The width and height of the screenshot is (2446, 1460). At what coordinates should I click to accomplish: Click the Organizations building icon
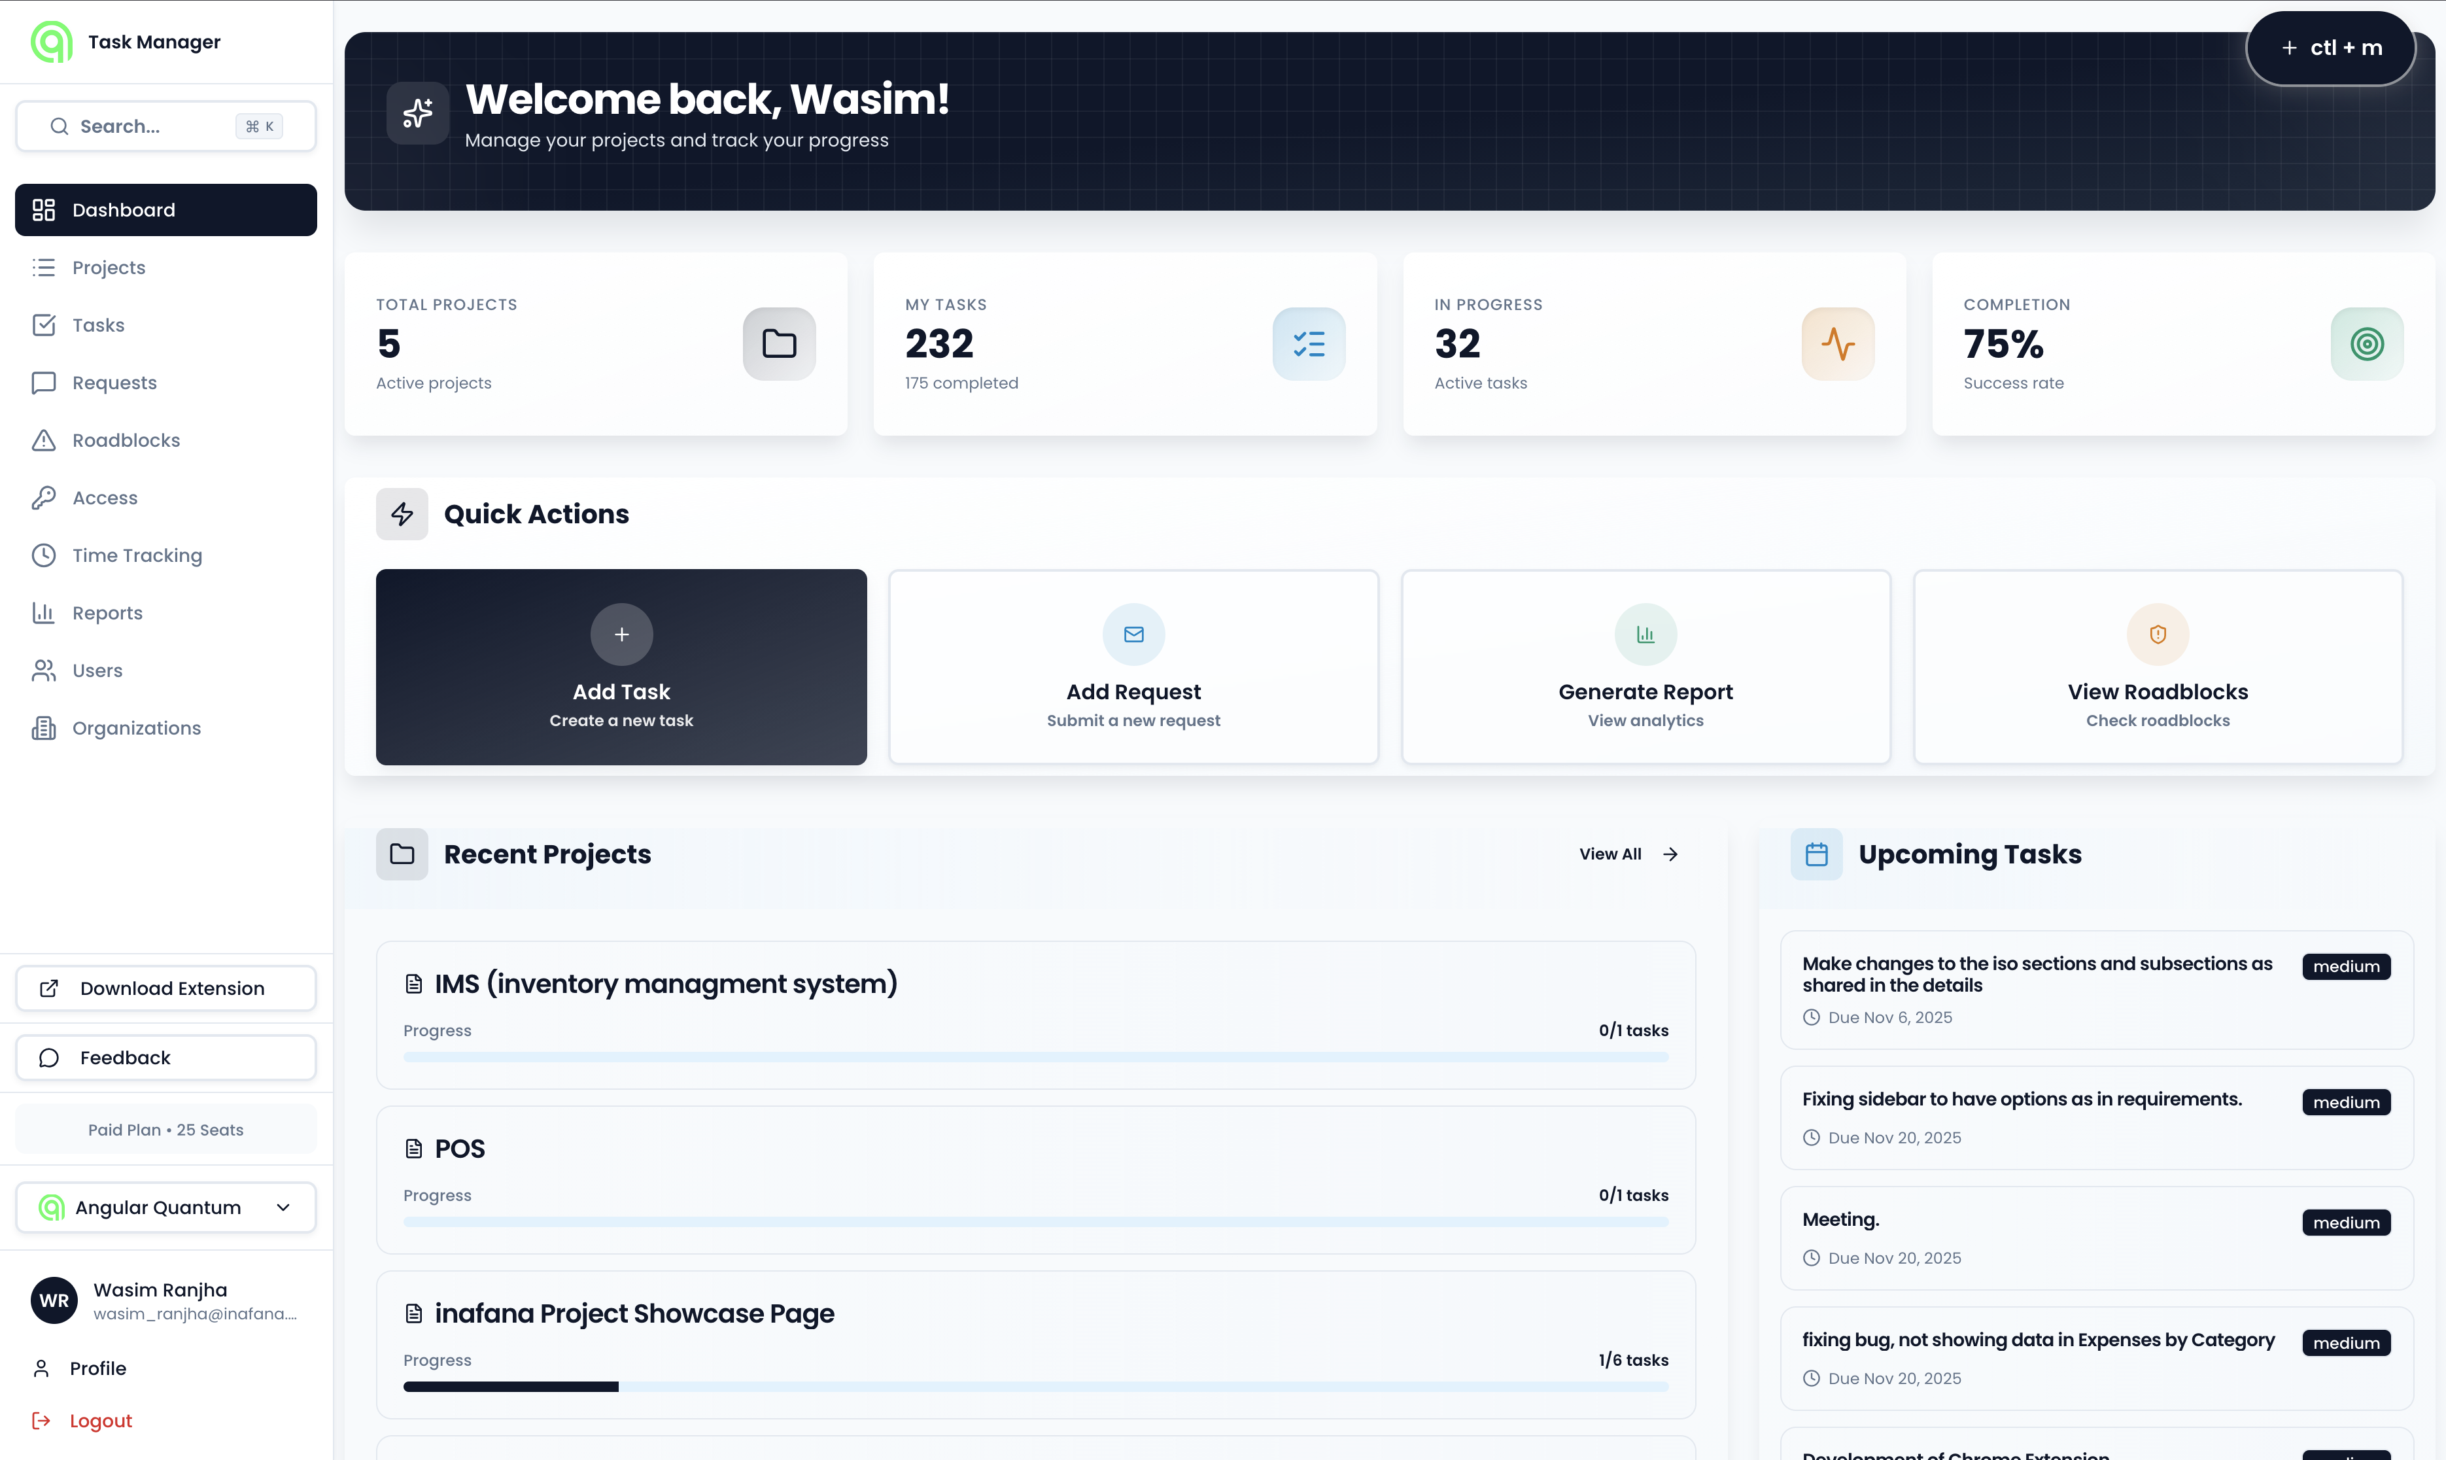point(44,728)
